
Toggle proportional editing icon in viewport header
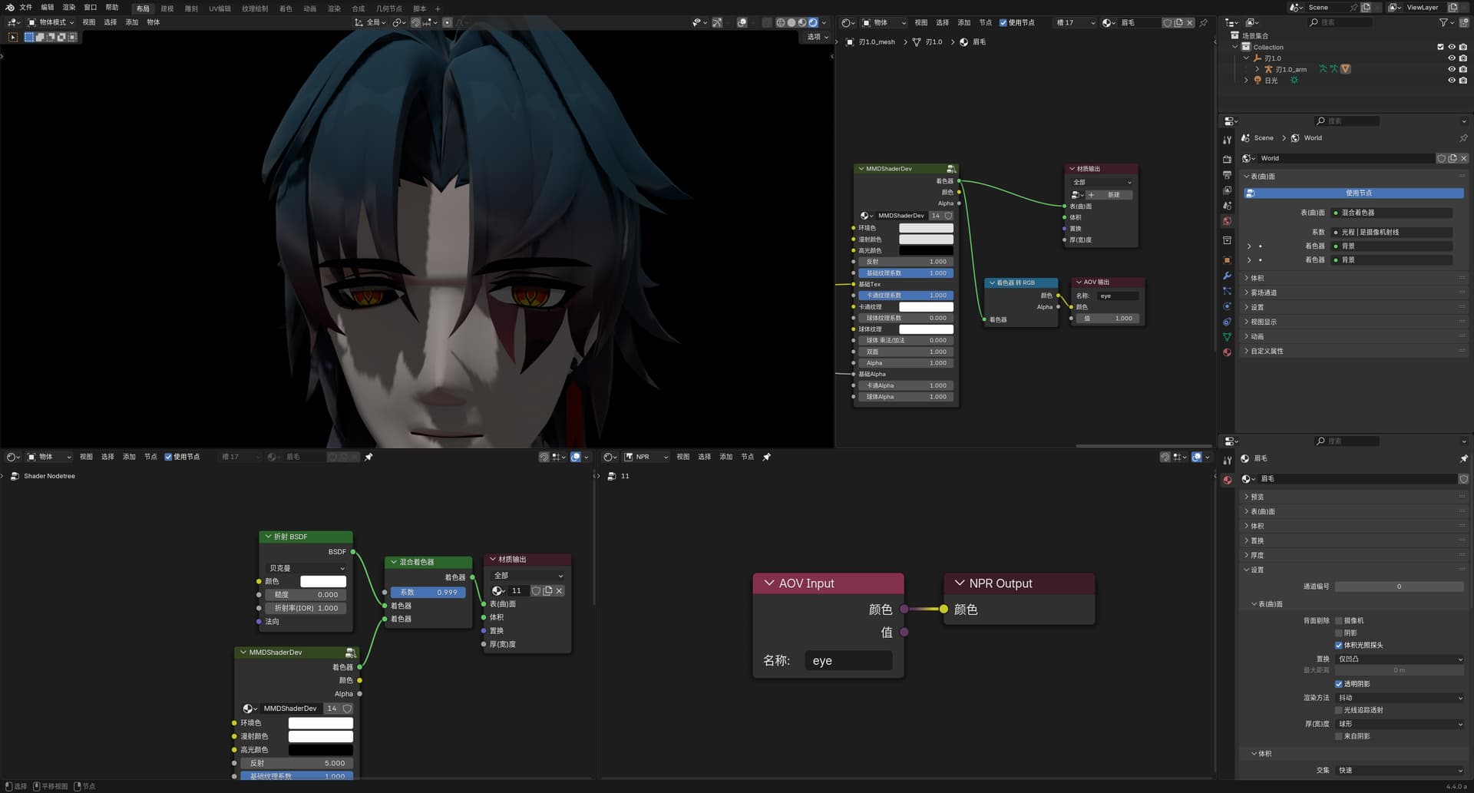(448, 22)
